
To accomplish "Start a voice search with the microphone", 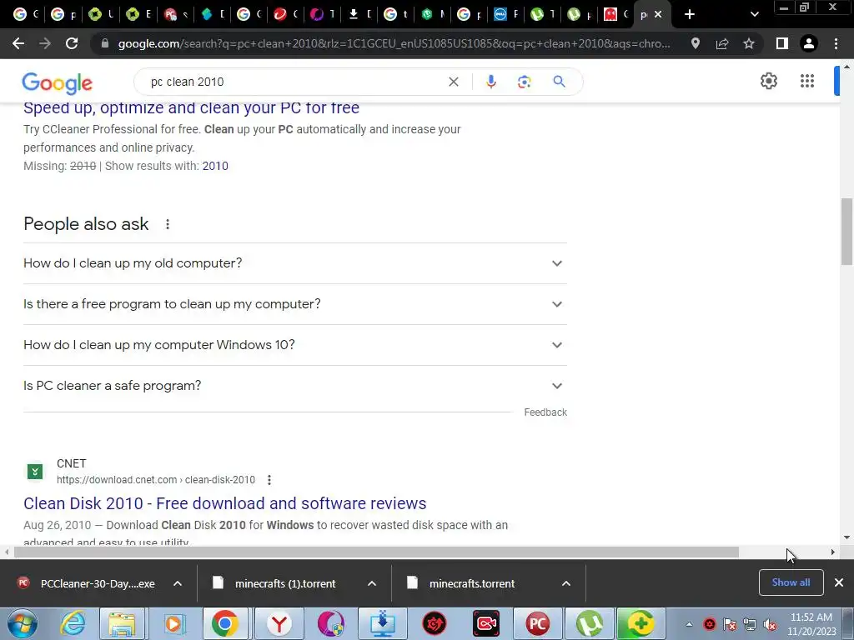I will [x=490, y=82].
